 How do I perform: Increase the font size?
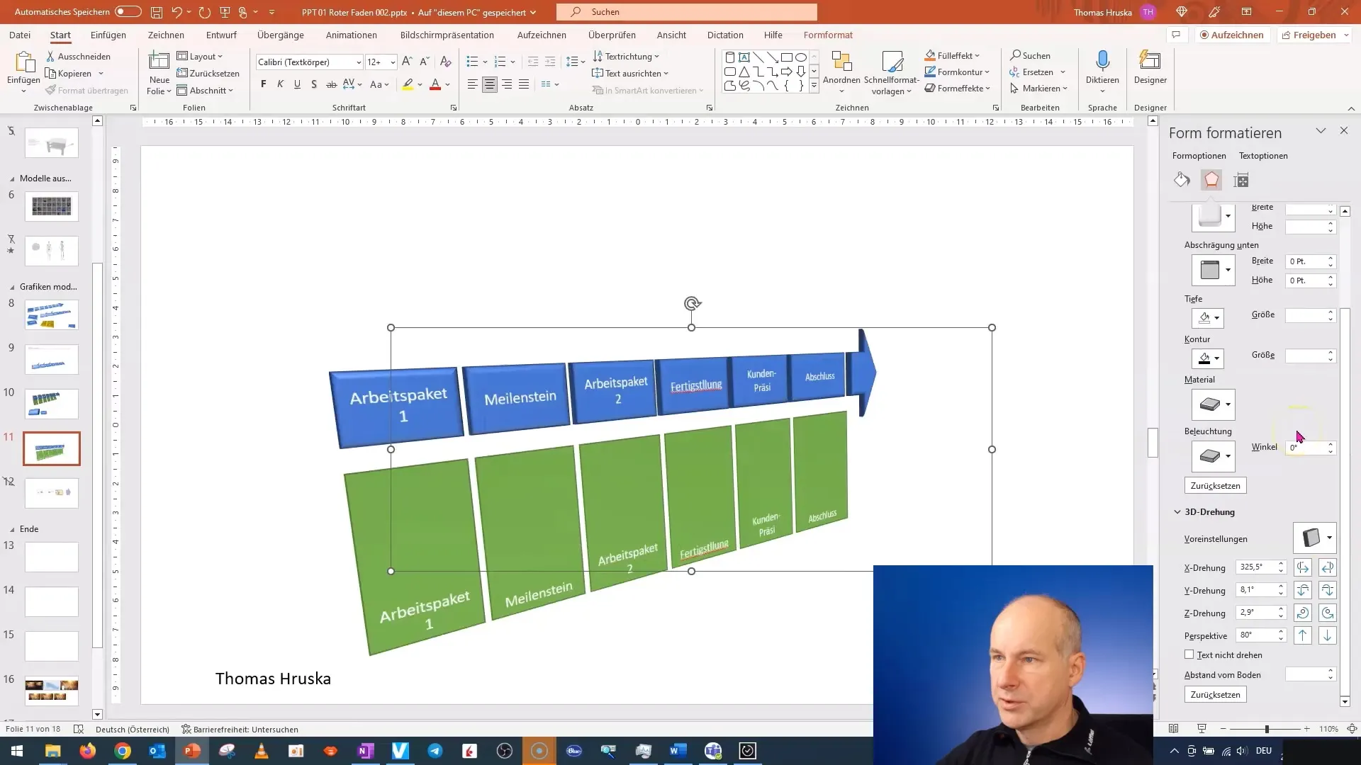coord(407,62)
